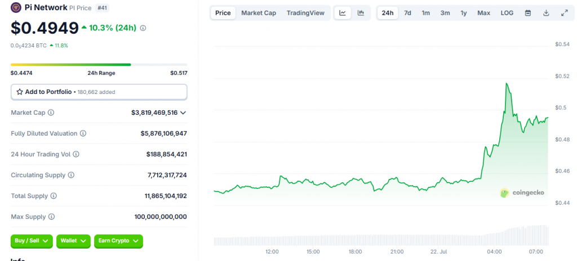The width and height of the screenshot is (577, 261).
Task: Open the Wallet dropdown
Action: point(73,241)
